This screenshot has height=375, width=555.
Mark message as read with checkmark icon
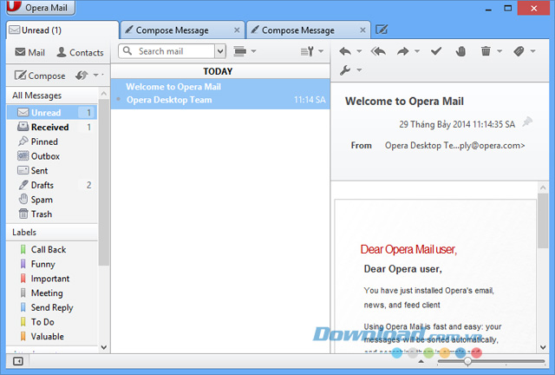click(436, 51)
